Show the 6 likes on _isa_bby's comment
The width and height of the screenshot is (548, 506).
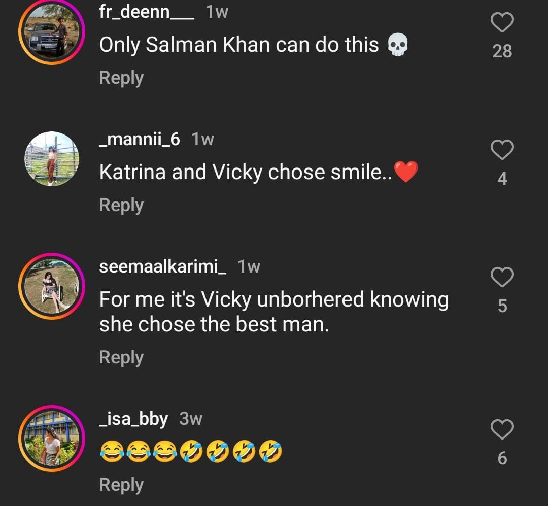tap(502, 458)
